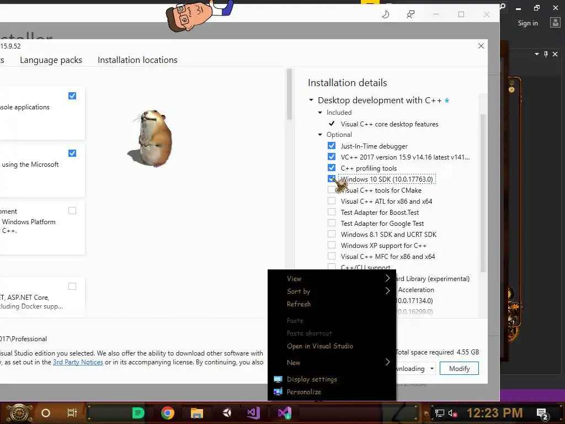Switch to the Installation locations tab
This screenshot has width=565, height=424.
(x=137, y=60)
